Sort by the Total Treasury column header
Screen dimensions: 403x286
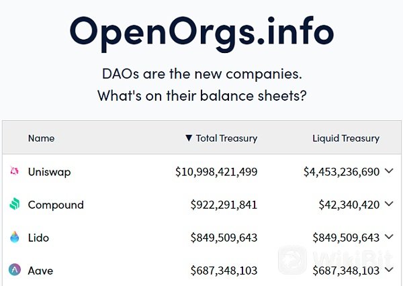click(226, 138)
